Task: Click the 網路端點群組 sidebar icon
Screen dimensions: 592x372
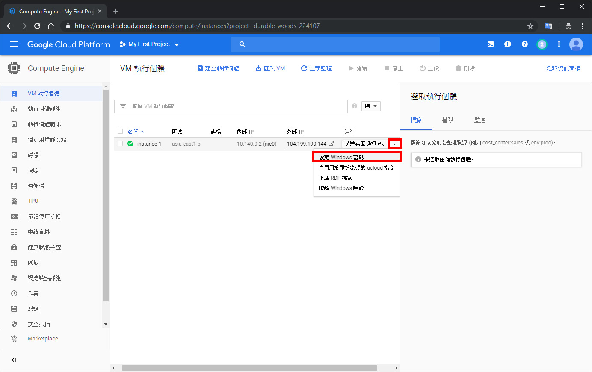Action: tap(14, 278)
